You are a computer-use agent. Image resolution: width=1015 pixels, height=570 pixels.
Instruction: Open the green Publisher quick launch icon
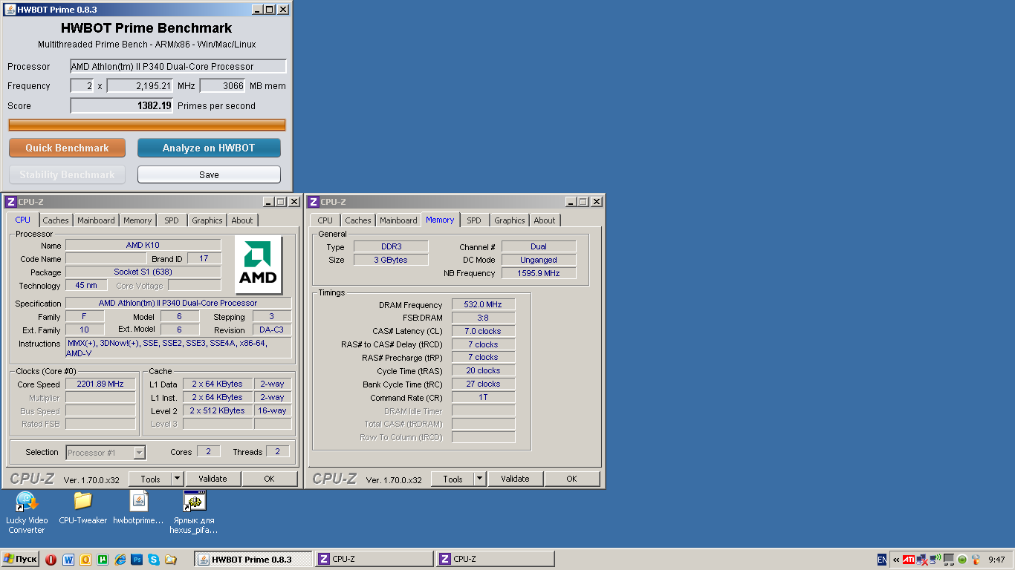pyautogui.click(x=103, y=560)
